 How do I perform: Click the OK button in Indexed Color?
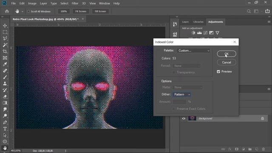coord(227,54)
